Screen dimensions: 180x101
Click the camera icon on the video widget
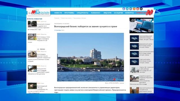click(132, 20)
